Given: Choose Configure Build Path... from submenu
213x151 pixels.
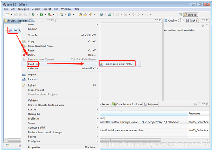Looking at the screenshot, I should coord(120,64).
